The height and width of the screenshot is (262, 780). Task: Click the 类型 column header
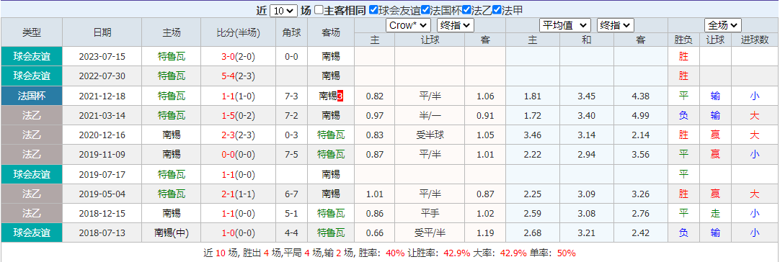point(32,32)
